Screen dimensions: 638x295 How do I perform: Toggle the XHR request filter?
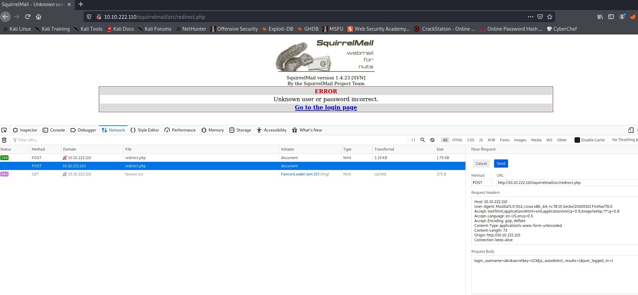[x=491, y=140]
